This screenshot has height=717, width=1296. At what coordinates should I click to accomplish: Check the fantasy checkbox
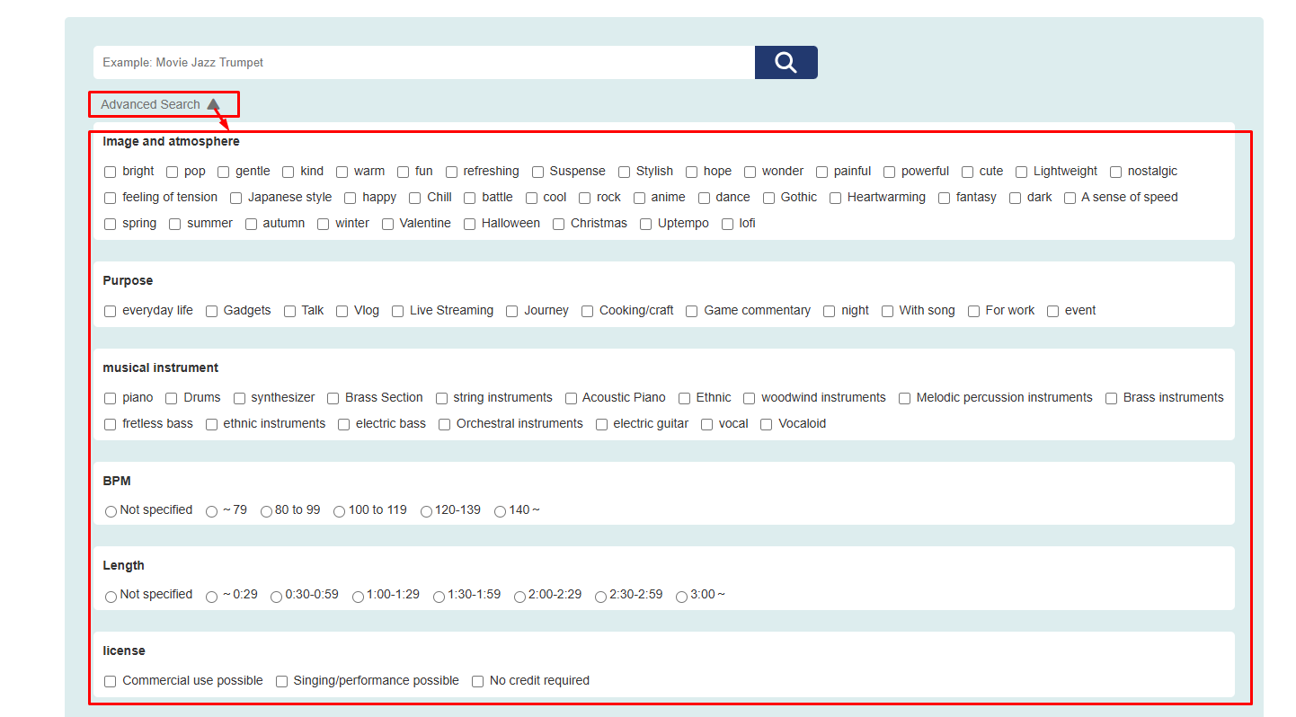tap(945, 198)
